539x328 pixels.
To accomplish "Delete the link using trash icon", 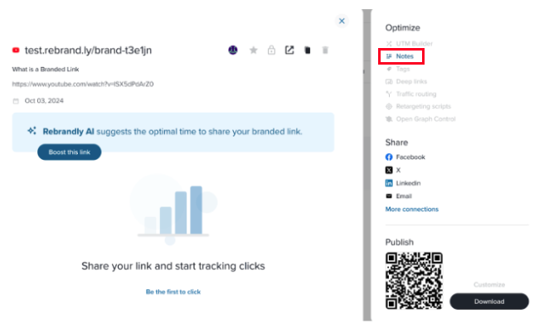I will click(325, 51).
